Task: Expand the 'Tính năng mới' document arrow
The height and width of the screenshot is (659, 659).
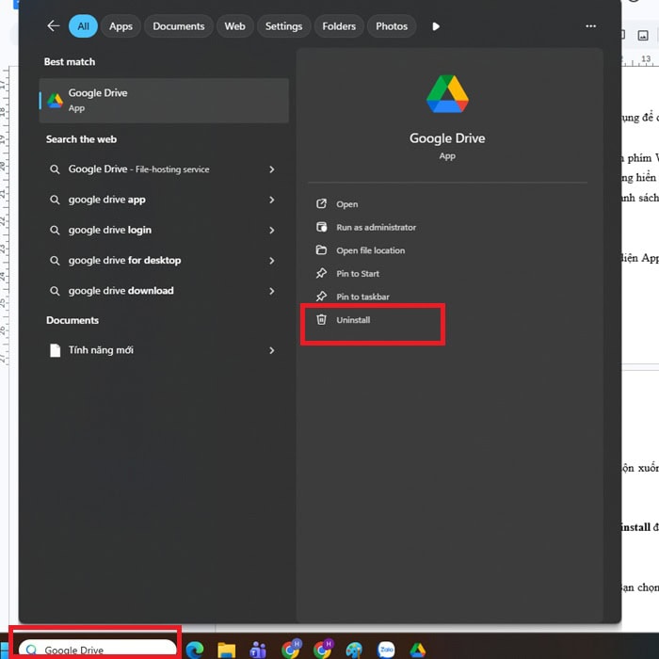Action: (271, 350)
